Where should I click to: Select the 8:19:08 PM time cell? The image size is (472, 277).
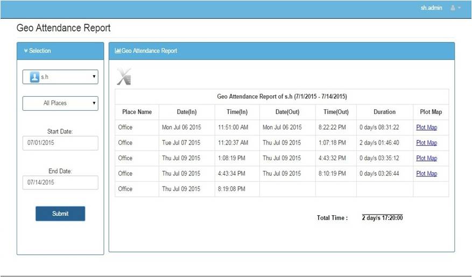(x=237, y=189)
